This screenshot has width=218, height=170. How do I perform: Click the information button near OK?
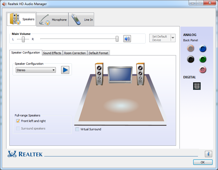[x=208, y=154]
